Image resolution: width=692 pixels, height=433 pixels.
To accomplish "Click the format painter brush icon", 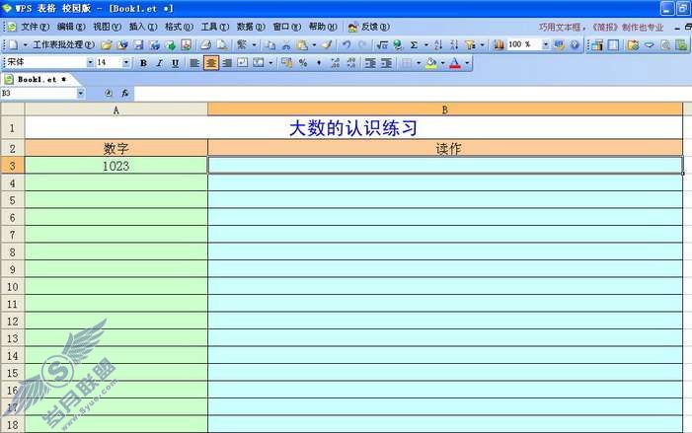I will [327, 44].
